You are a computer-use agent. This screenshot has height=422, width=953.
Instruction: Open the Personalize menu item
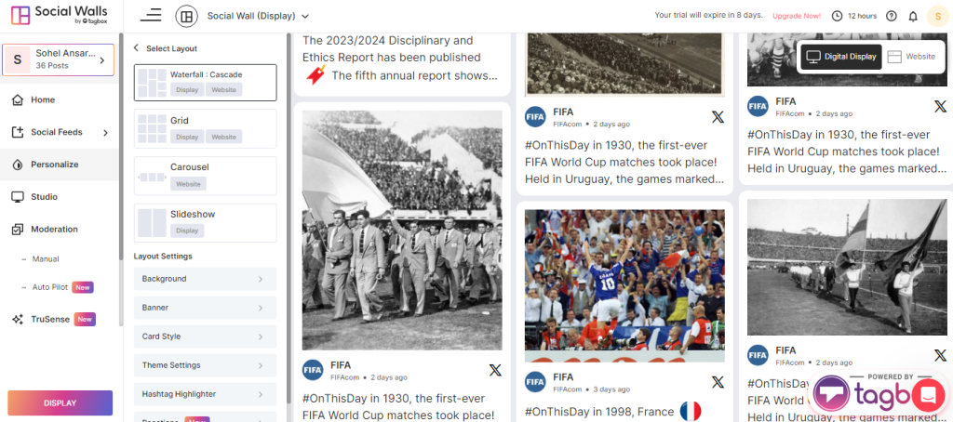click(x=60, y=165)
